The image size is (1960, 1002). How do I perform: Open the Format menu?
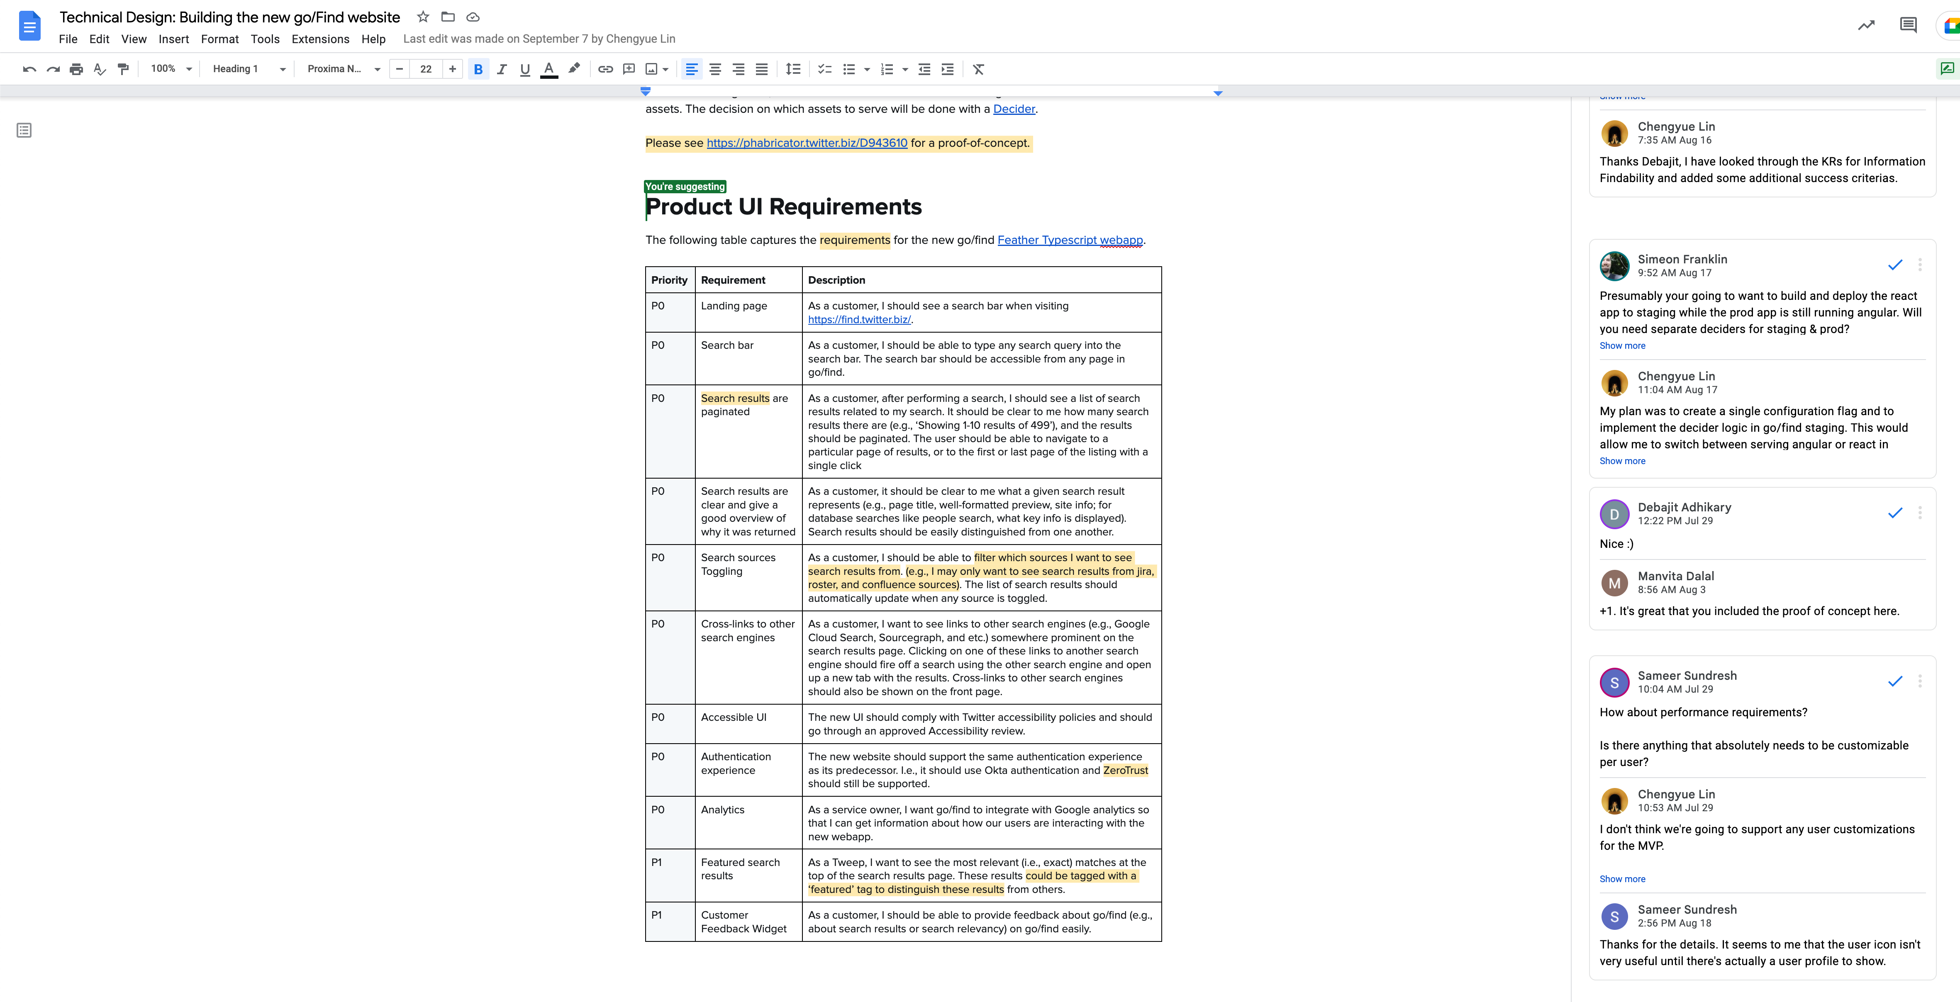(219, 39)
